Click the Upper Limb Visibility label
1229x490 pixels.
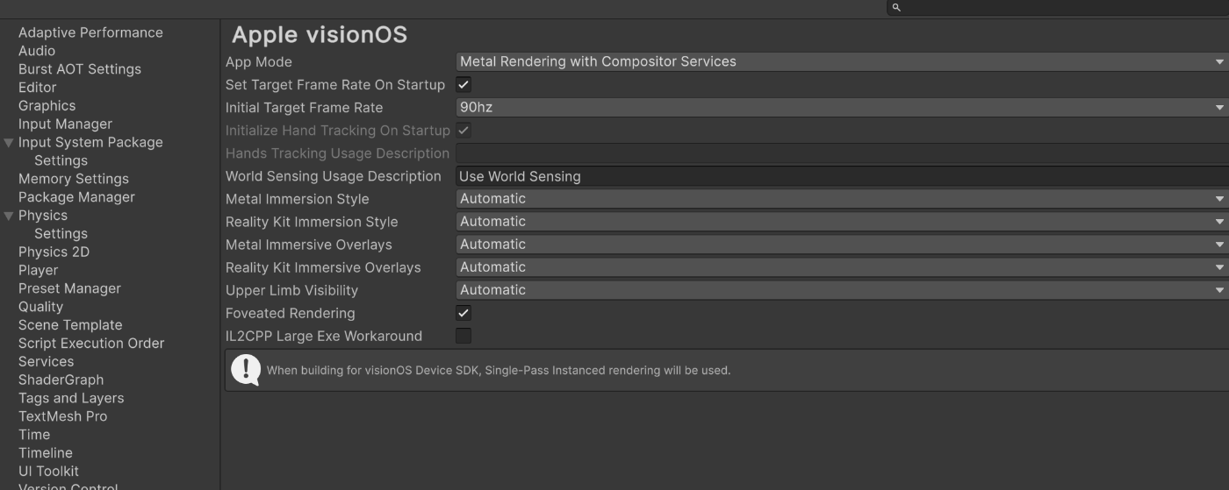tap(291, 290)
